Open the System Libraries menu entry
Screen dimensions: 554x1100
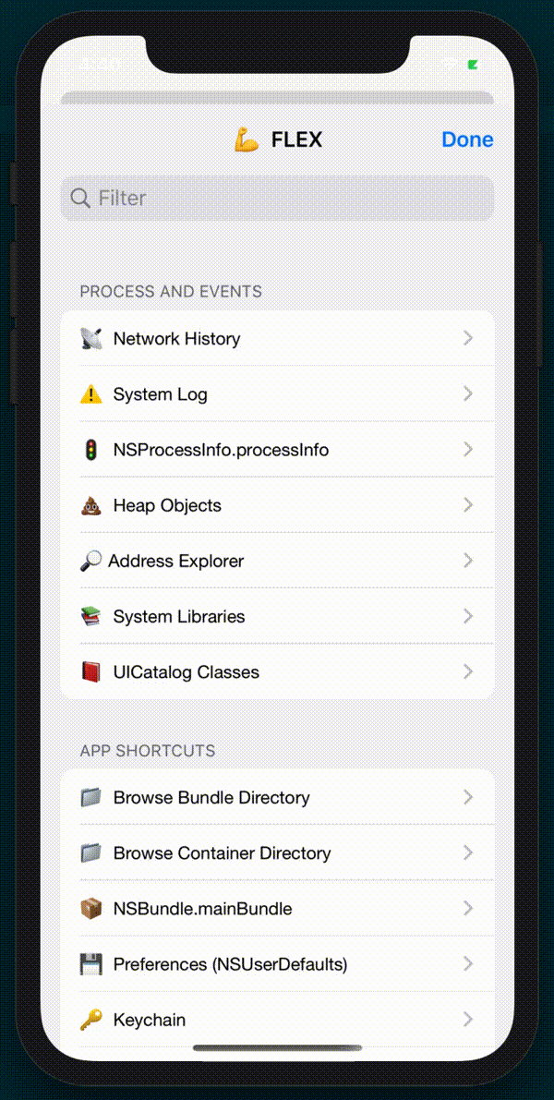[x=278, y=617]
